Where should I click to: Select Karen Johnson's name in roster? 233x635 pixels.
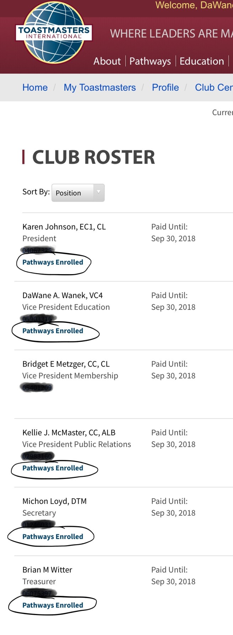click(64, 227)
